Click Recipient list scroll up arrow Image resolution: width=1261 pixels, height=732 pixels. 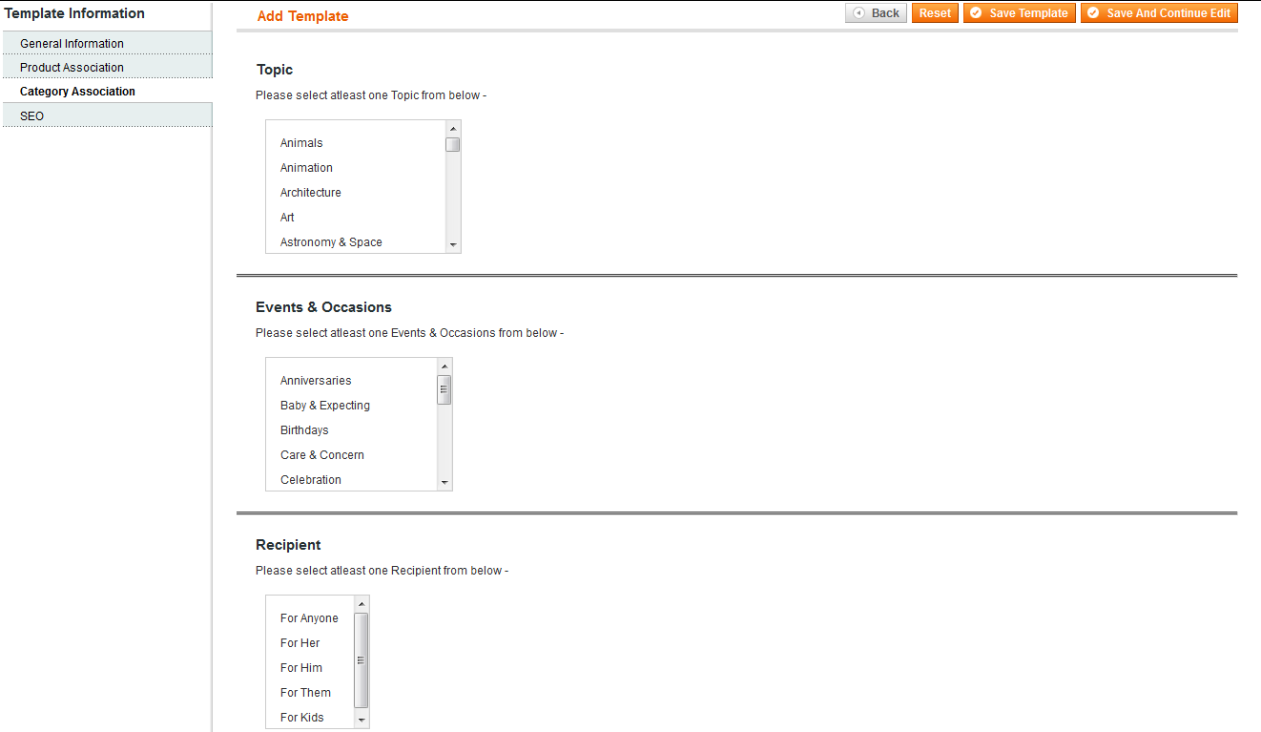tap(362, 604)
